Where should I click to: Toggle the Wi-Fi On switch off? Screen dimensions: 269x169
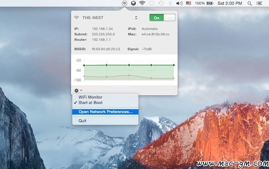[162, 18]
